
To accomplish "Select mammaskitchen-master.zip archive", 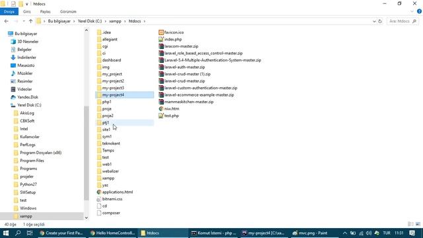I will point(186,102).
